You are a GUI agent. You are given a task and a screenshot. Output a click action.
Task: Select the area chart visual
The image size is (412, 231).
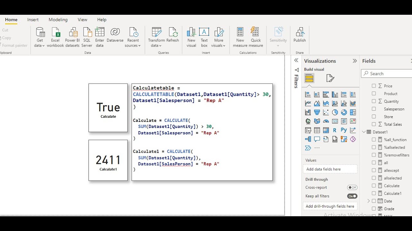click(x=317, y=103)
